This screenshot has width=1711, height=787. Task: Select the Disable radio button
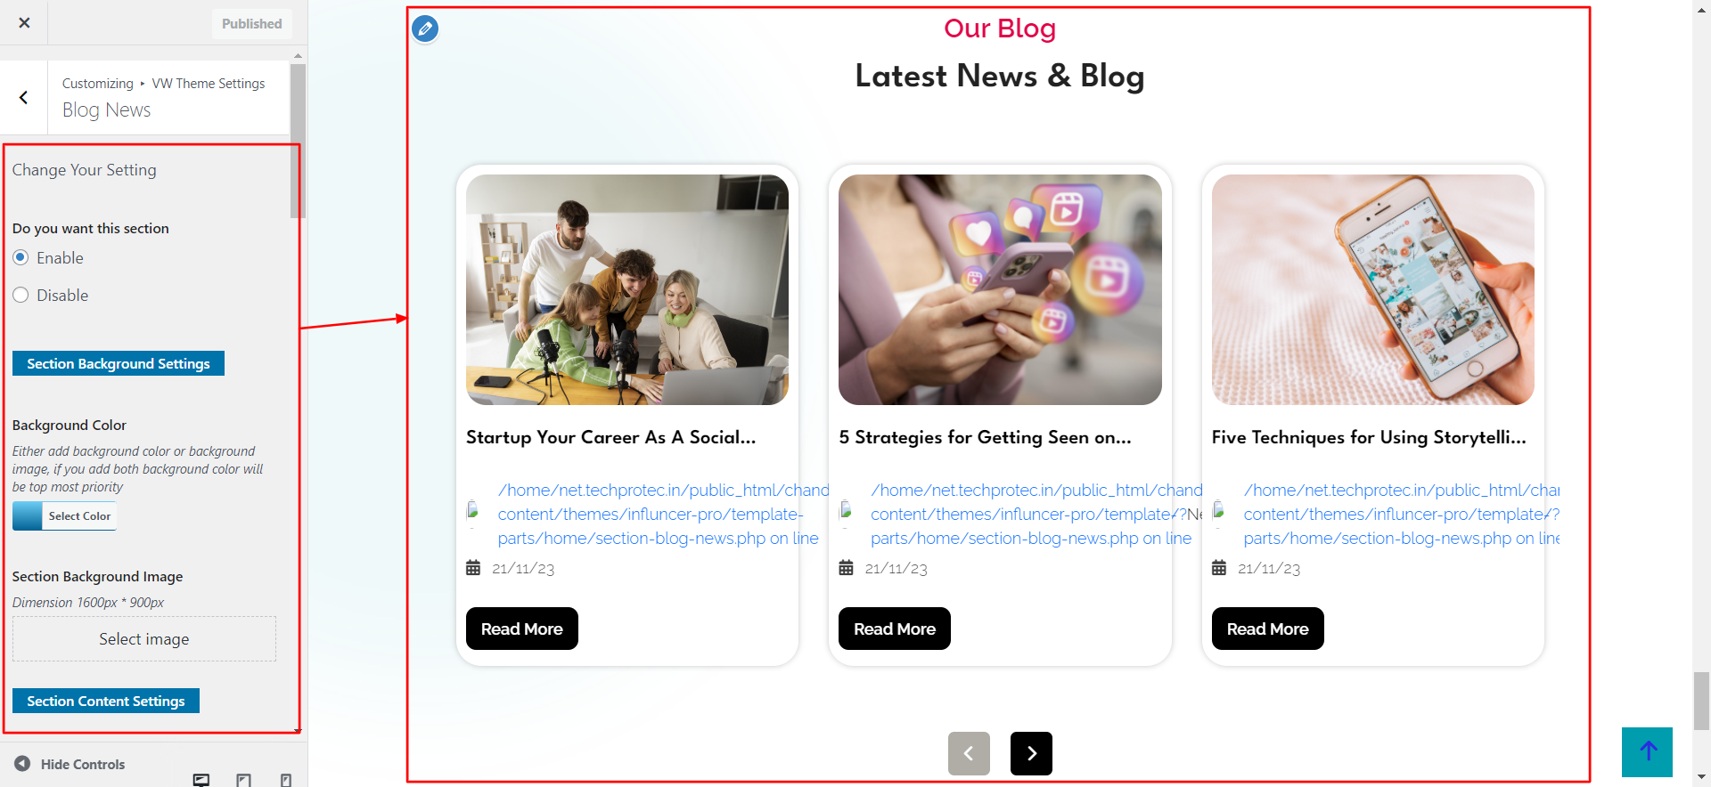point(20,295)
